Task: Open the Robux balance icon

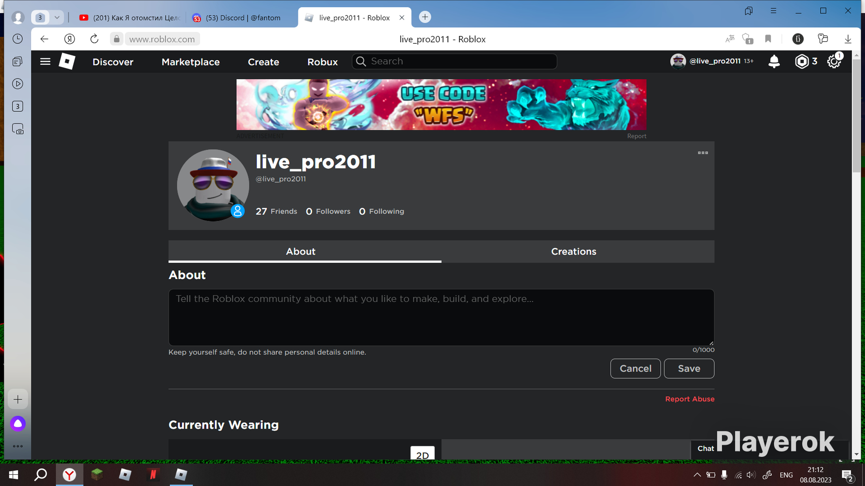Action: pyautogui.click(x=801, y=62)
